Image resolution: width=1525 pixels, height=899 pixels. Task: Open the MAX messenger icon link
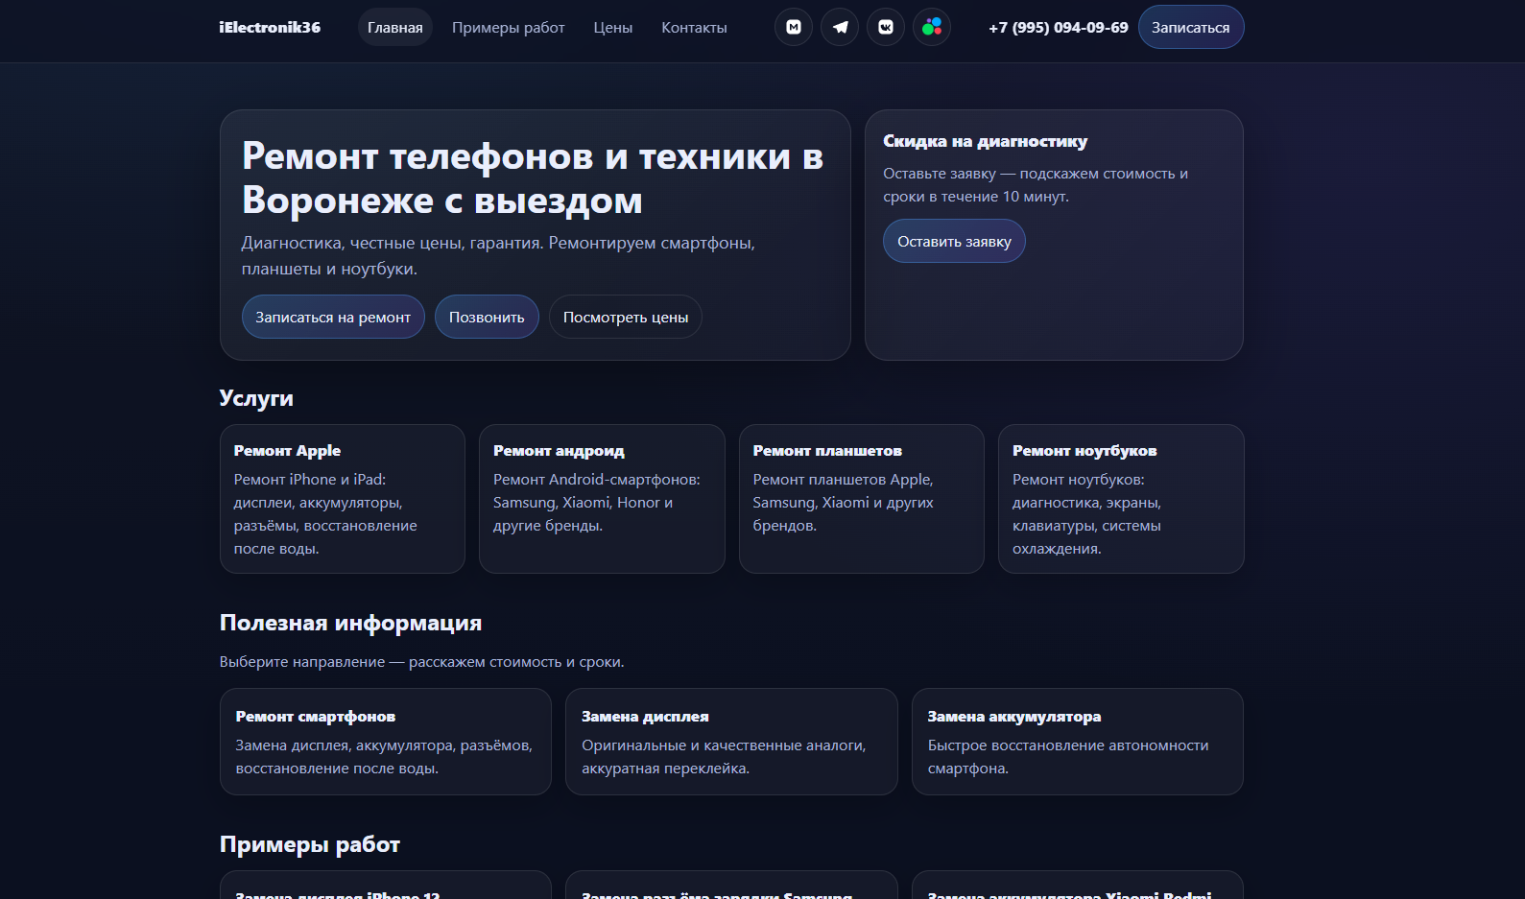coord(794,27)
